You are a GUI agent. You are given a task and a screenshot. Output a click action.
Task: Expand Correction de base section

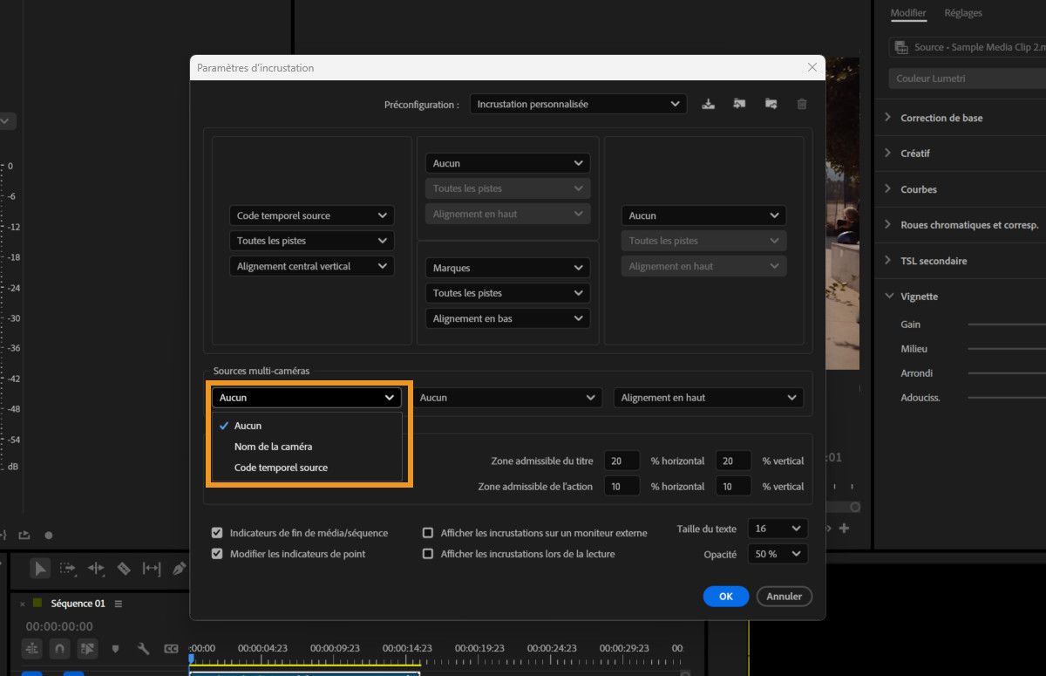888,118
